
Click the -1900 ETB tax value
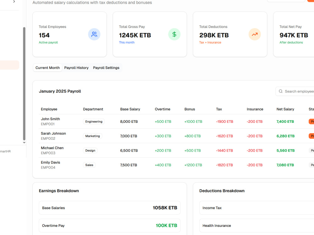pos(225,122)
